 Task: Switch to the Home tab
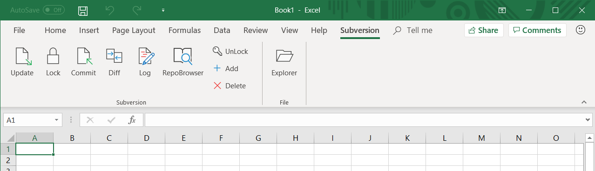click(x=55, y=30)
